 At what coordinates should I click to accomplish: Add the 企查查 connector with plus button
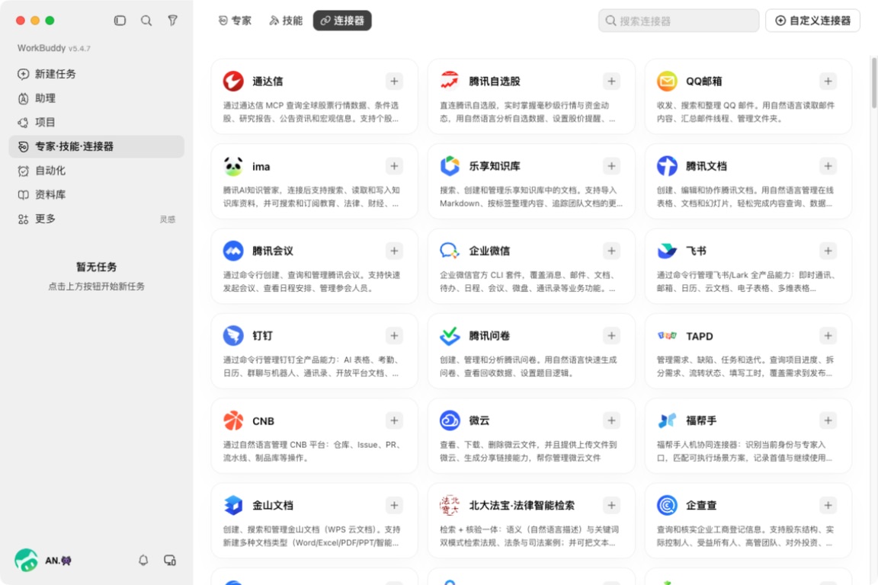click(828, 506)
